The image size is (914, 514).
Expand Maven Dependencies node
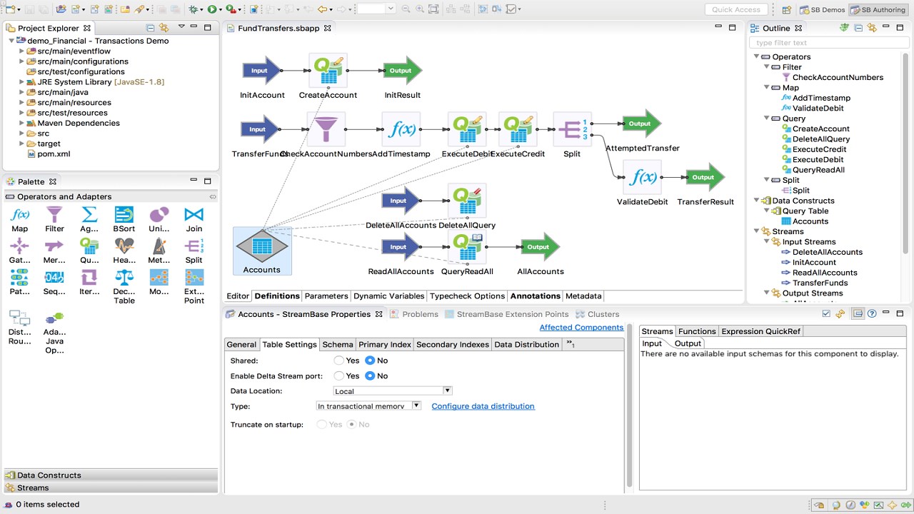click(x=22, y=123)
